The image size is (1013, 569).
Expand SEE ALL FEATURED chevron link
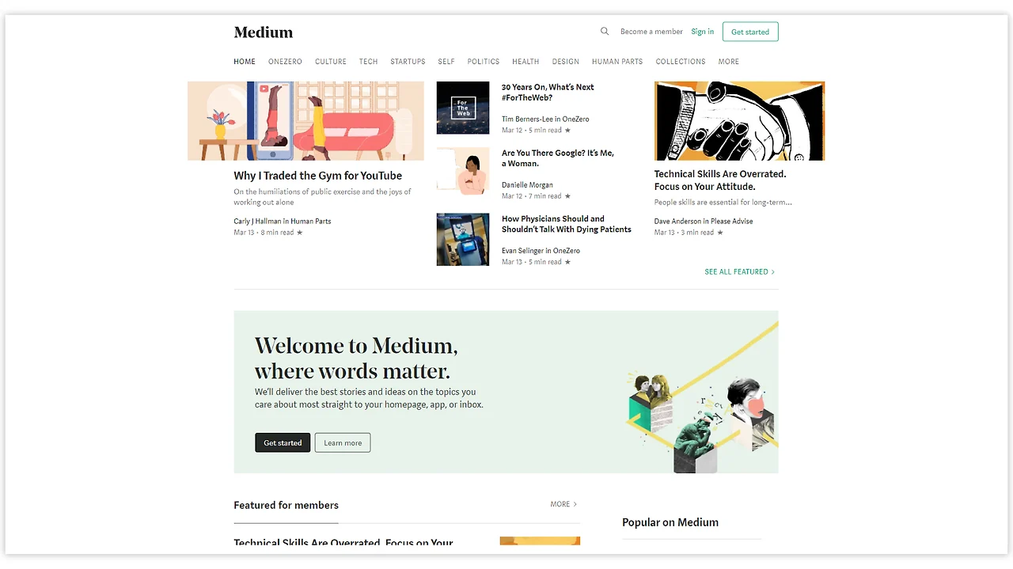pos(740,271)
